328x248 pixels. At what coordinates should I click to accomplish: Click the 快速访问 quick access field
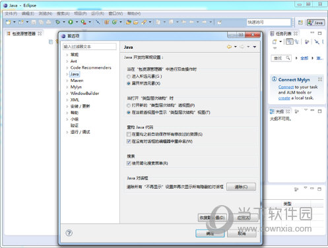click(x=269, y=22)
